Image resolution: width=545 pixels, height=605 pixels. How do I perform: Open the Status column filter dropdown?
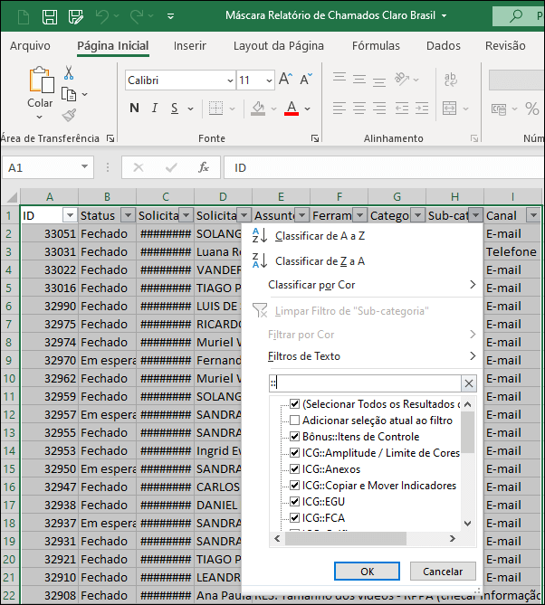point(128,215)
